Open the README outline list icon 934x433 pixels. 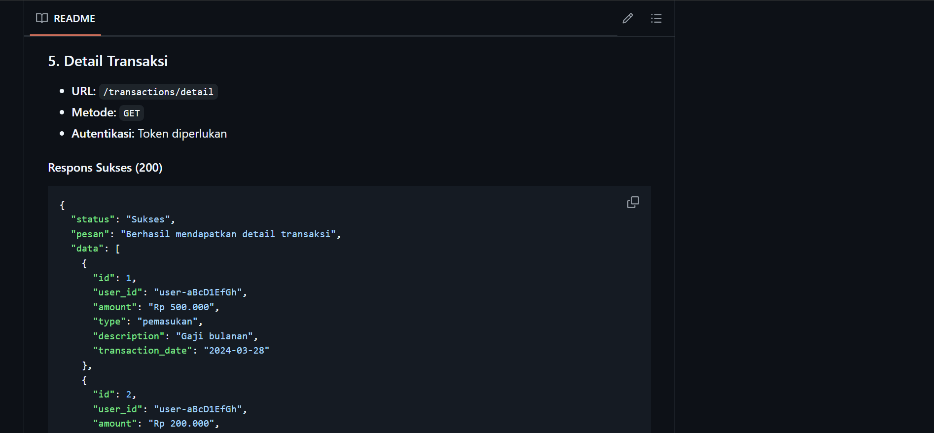pyautogui.click(x=656, y=19)
